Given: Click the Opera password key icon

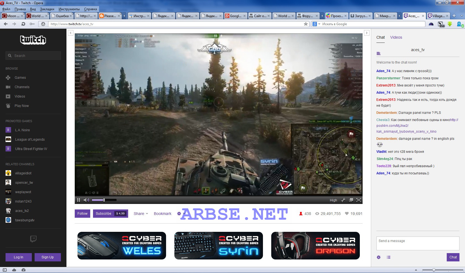Looking at the screenshot, I should (32, 24).
